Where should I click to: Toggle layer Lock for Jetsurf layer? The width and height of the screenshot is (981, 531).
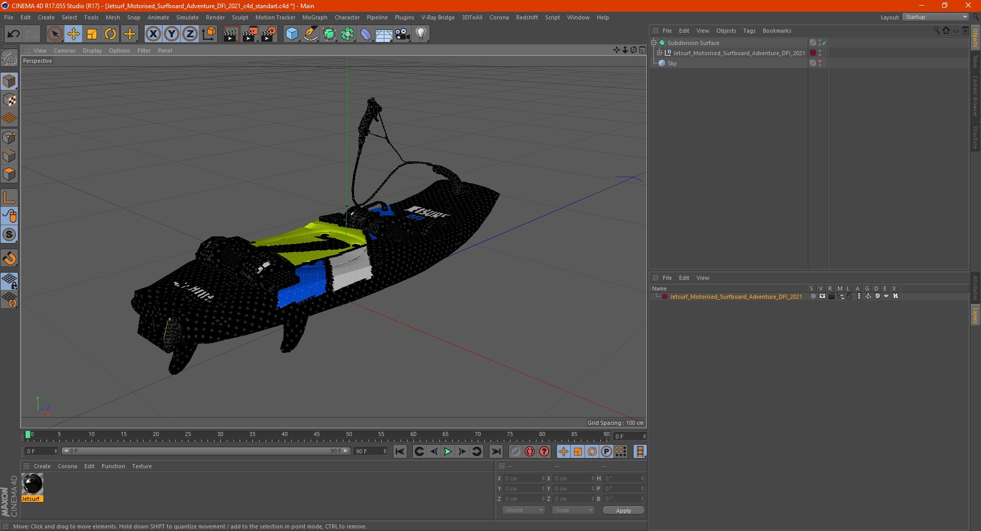850,296
